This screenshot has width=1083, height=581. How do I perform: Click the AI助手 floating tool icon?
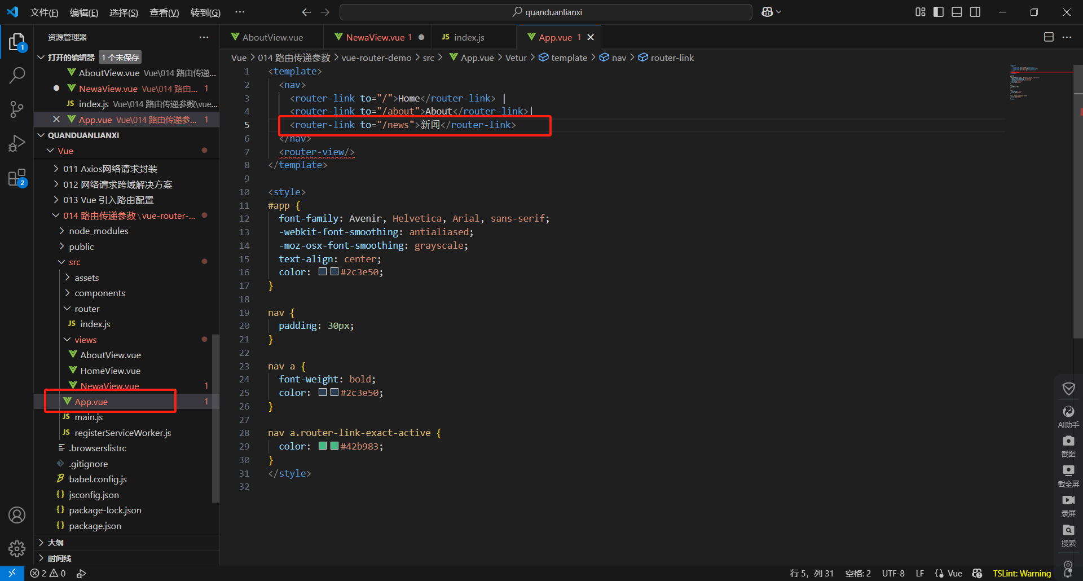click(x=1068, y=416)
